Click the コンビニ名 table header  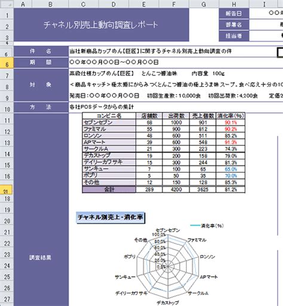click(109, 115)
